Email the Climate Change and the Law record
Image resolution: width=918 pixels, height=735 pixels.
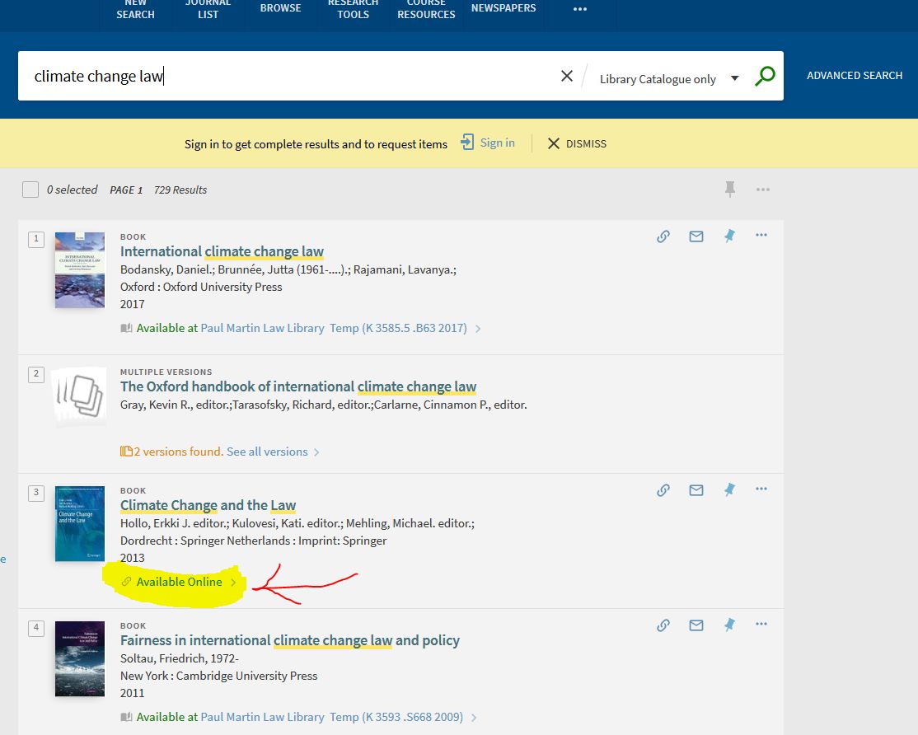coord(696,489)
